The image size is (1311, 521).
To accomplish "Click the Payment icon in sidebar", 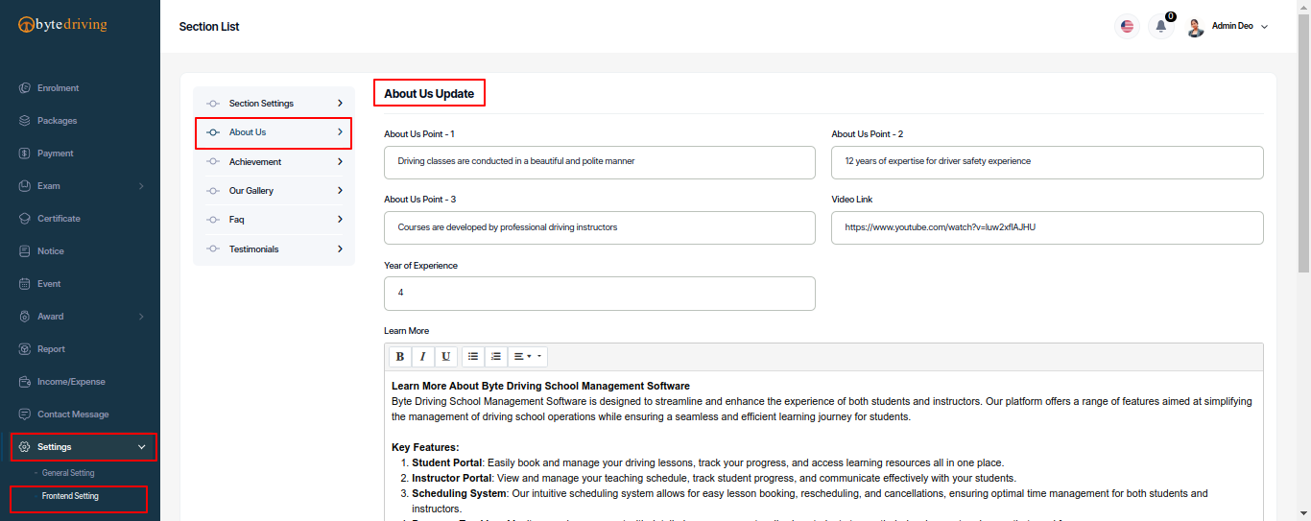I will point(25,154).
